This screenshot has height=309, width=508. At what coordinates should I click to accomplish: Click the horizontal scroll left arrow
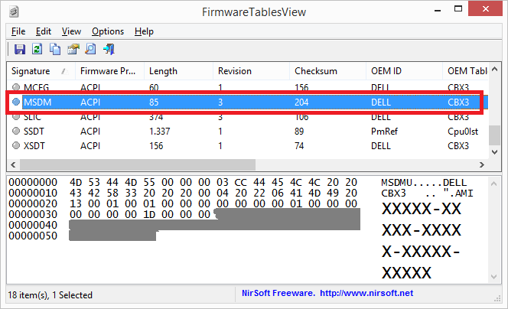pyautogui.click(x=13, y=164)
